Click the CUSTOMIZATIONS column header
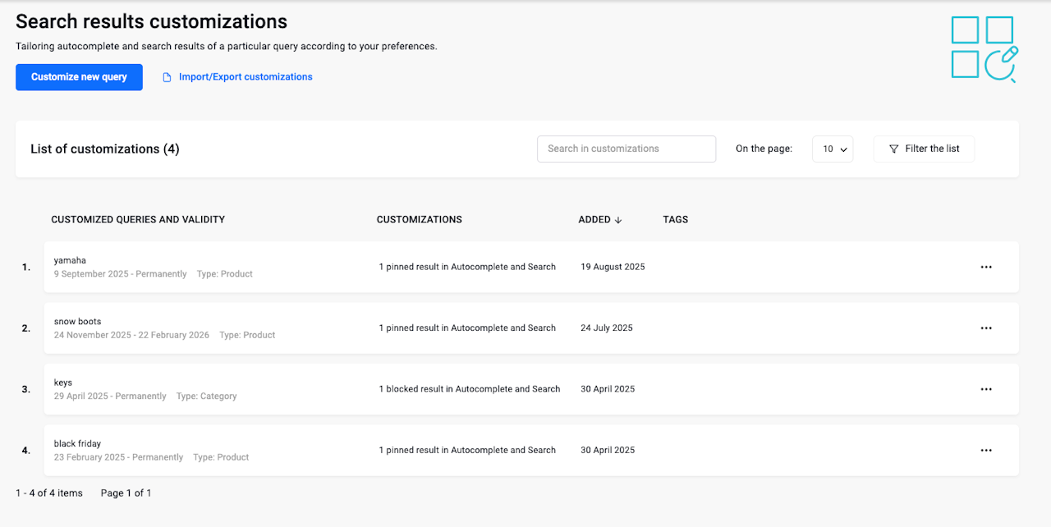Screen dimensions: 1051x527 point(419,220)
